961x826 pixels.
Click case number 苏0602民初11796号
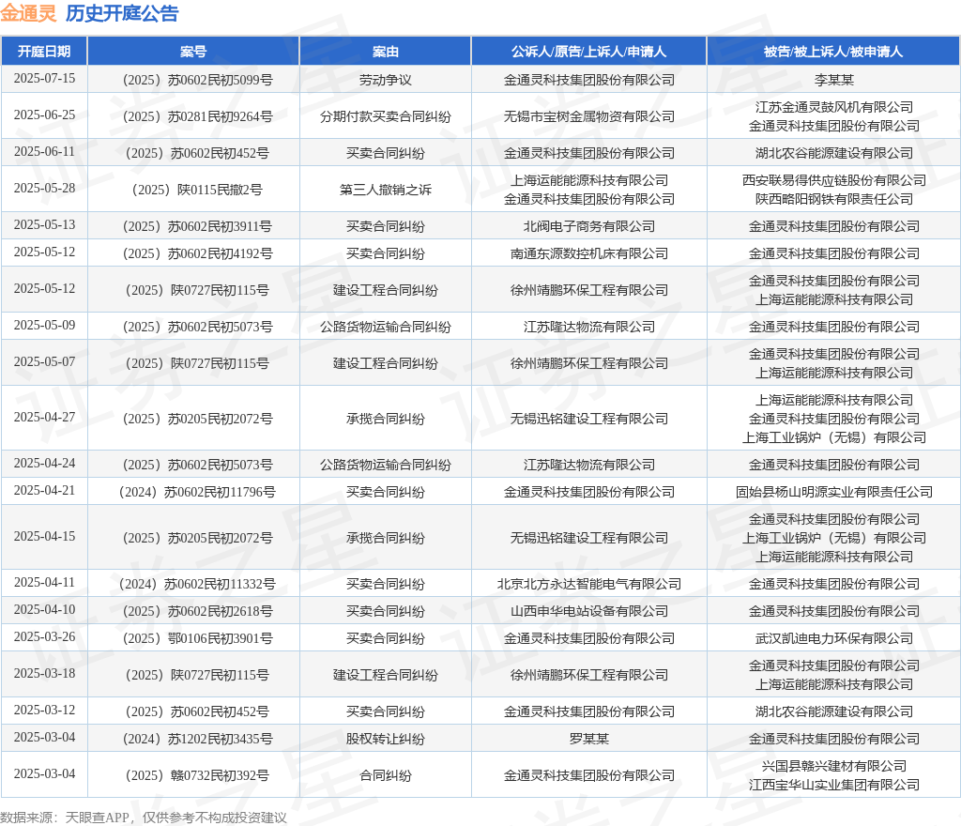click(x=197, y=492)
